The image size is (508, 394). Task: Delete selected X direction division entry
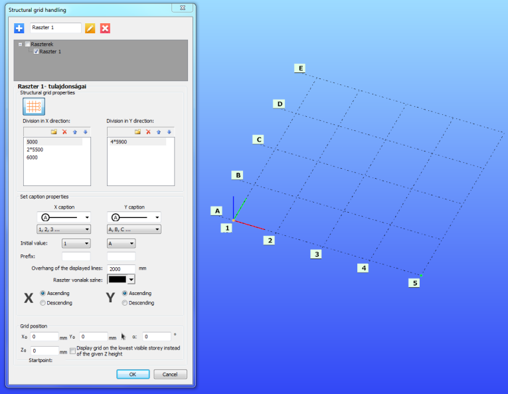tap(64, 132)
